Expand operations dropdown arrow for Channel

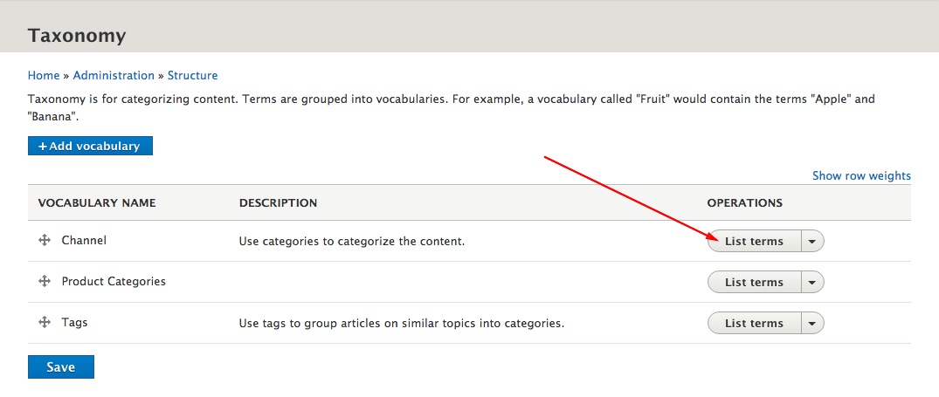[812, 242]
